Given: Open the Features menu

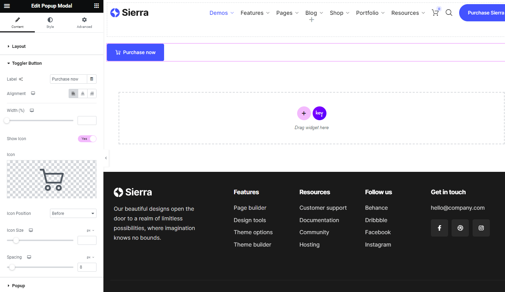Looking at the screenshot, I should (x=255, y=13).
